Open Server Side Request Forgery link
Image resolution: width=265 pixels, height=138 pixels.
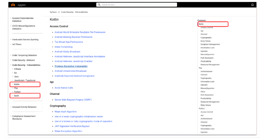(x=73, y=100)
